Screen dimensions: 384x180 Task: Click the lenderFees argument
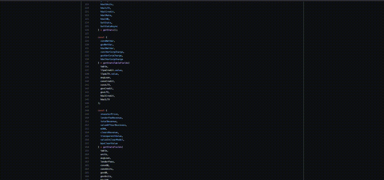[107, 161]
